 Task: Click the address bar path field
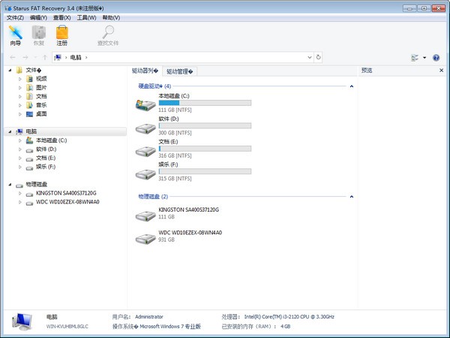tap(195, 57)
